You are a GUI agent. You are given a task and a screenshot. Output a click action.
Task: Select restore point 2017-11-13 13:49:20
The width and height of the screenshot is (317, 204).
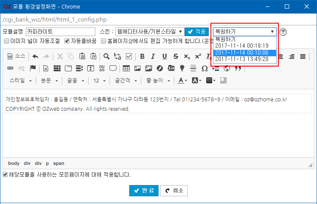coord(241,59)
